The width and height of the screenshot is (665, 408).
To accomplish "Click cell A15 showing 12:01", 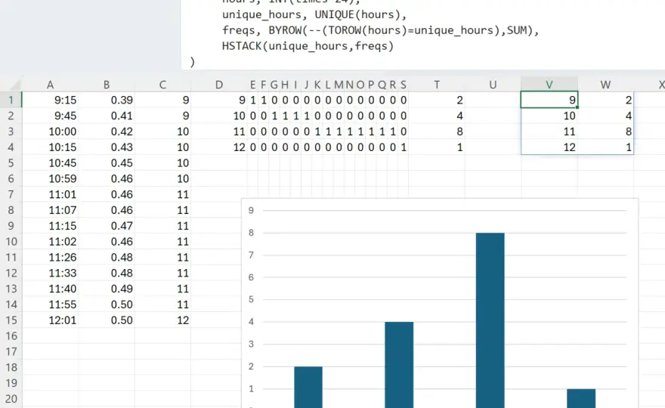I will coord(50,320).
